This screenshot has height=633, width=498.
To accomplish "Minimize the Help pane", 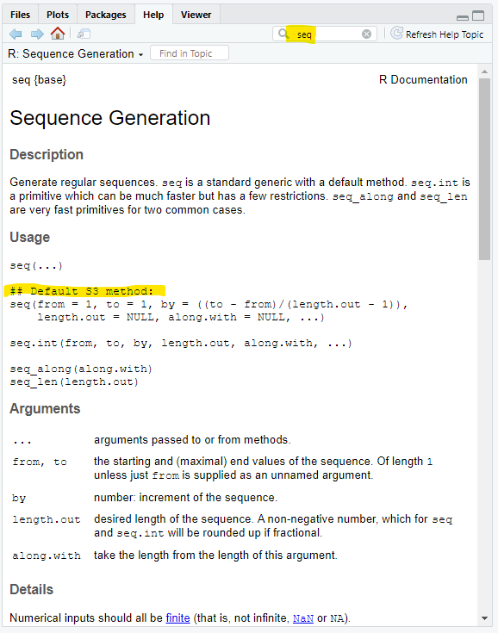I will click(463, 17).
